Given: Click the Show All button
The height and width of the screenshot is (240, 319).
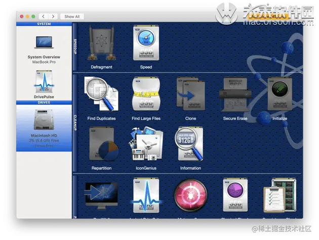Looking at the screenshot, I should (72, 17).
